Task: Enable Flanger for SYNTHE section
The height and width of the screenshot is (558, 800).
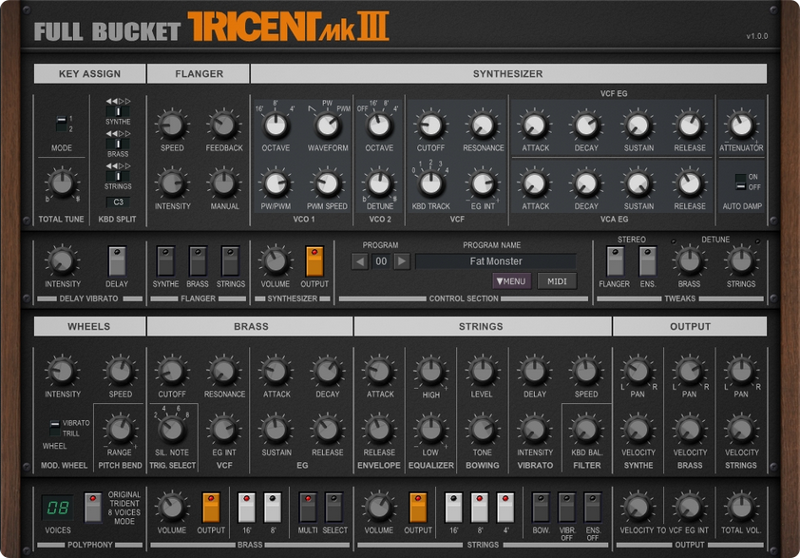Action: click(x=166, y=260)
